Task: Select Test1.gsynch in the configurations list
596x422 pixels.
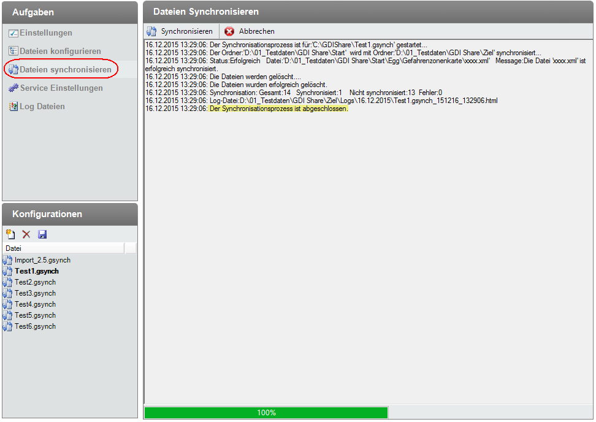Action: [37, 271]
